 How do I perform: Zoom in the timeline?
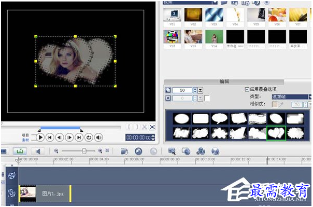[100, 151]
